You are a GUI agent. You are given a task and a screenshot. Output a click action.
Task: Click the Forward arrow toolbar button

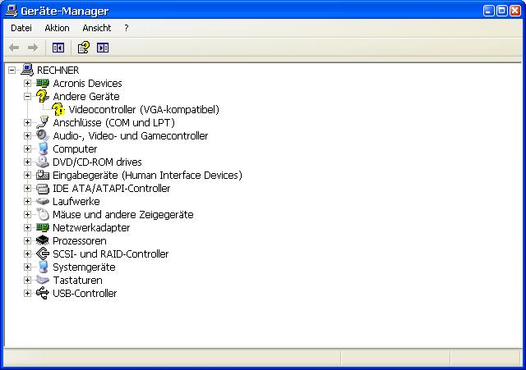click(33, 48)
